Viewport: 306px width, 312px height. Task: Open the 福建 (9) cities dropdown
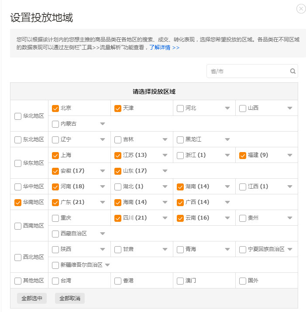click(x=290, y=156)
